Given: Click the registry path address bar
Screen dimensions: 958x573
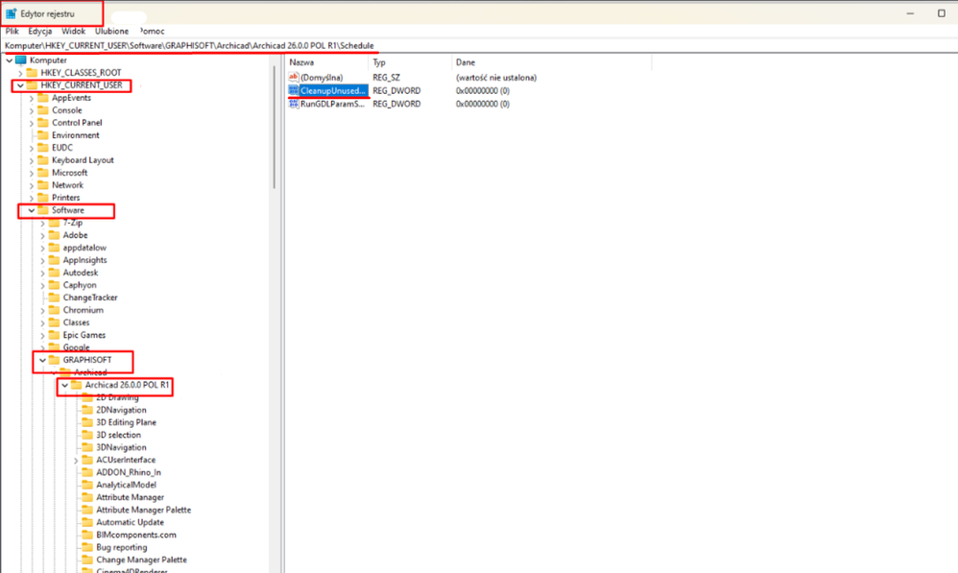Looking at the screenshot, I should pyautogui.click(x=479, y=46).
